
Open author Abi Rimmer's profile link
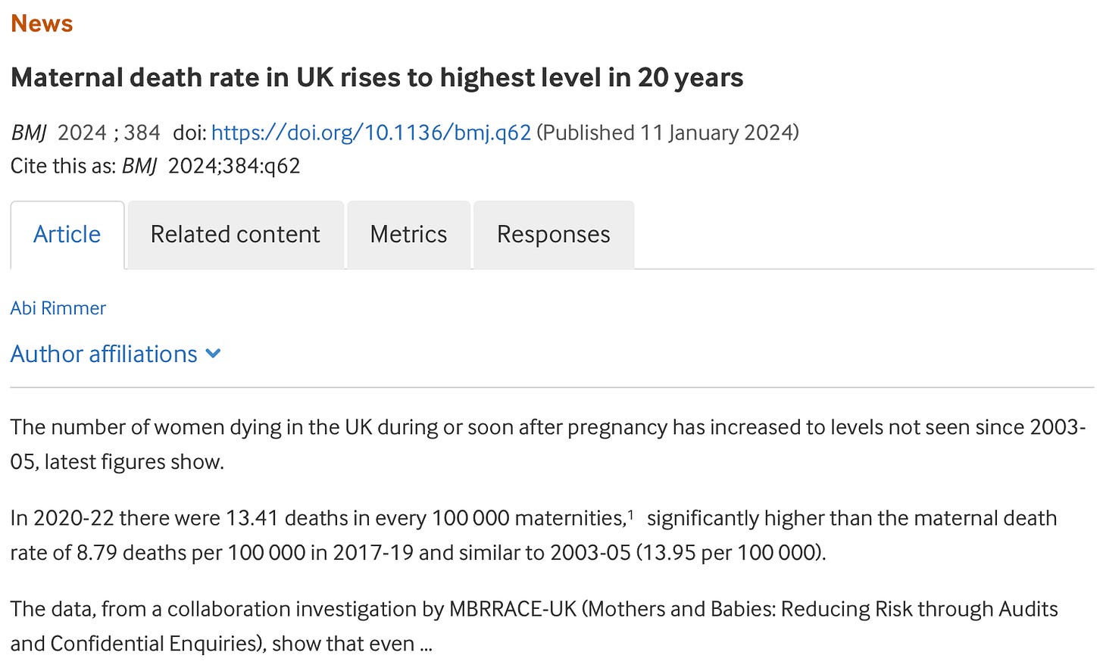pos(58,308)
